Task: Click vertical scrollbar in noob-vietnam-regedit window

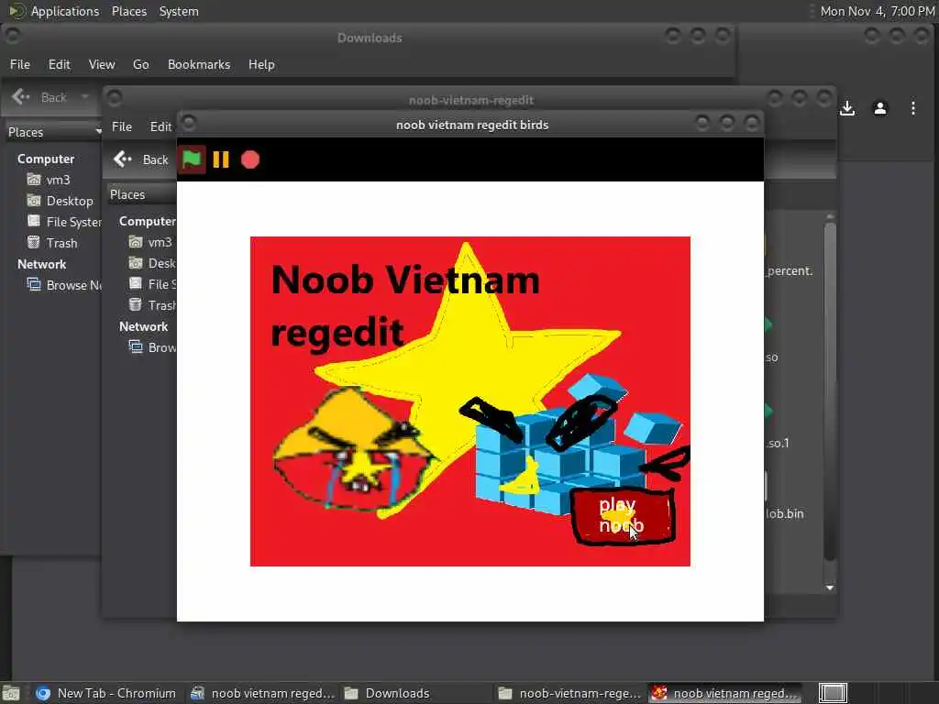Action: pos(830,391)
